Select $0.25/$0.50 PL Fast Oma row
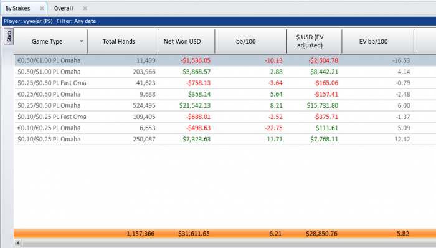The image size is (436, 248). tap(225, 83)
